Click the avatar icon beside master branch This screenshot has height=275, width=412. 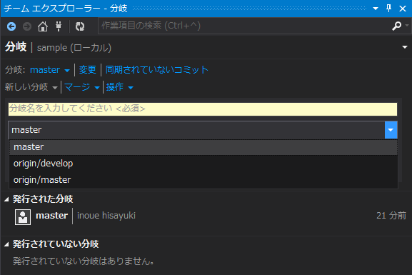pyautogui.click(x=23, y=217)
